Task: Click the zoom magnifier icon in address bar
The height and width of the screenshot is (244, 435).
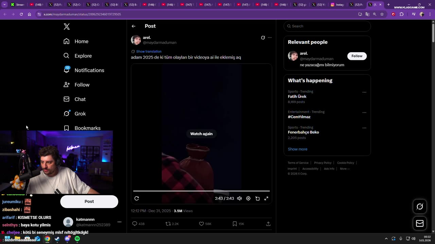Action: 375,14
